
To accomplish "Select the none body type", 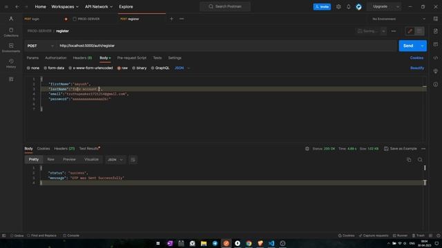I will coord(33,68).
